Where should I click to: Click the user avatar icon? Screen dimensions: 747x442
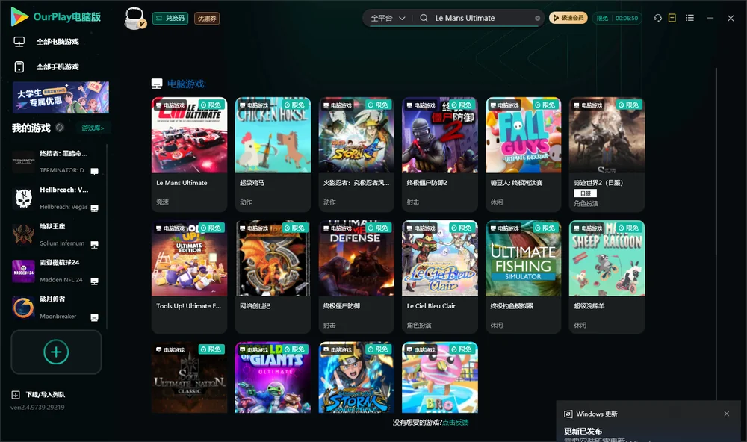point(134,19)
